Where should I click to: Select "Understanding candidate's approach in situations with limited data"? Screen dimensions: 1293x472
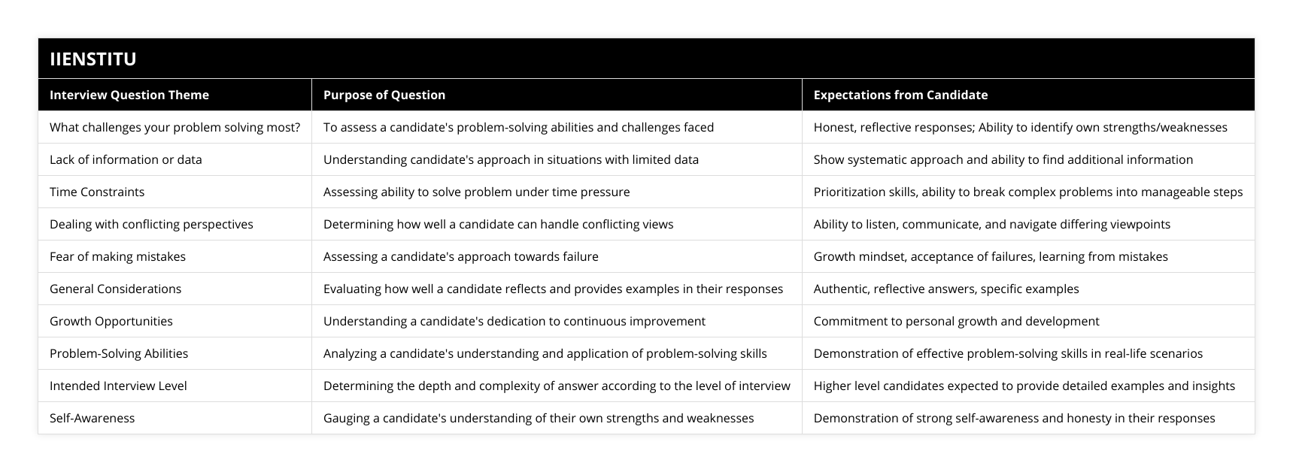click(511, 159)
